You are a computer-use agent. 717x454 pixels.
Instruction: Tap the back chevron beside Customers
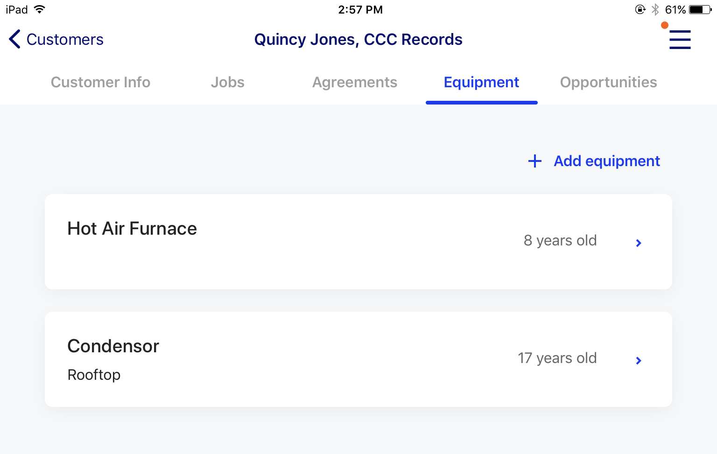pos(14,39)
